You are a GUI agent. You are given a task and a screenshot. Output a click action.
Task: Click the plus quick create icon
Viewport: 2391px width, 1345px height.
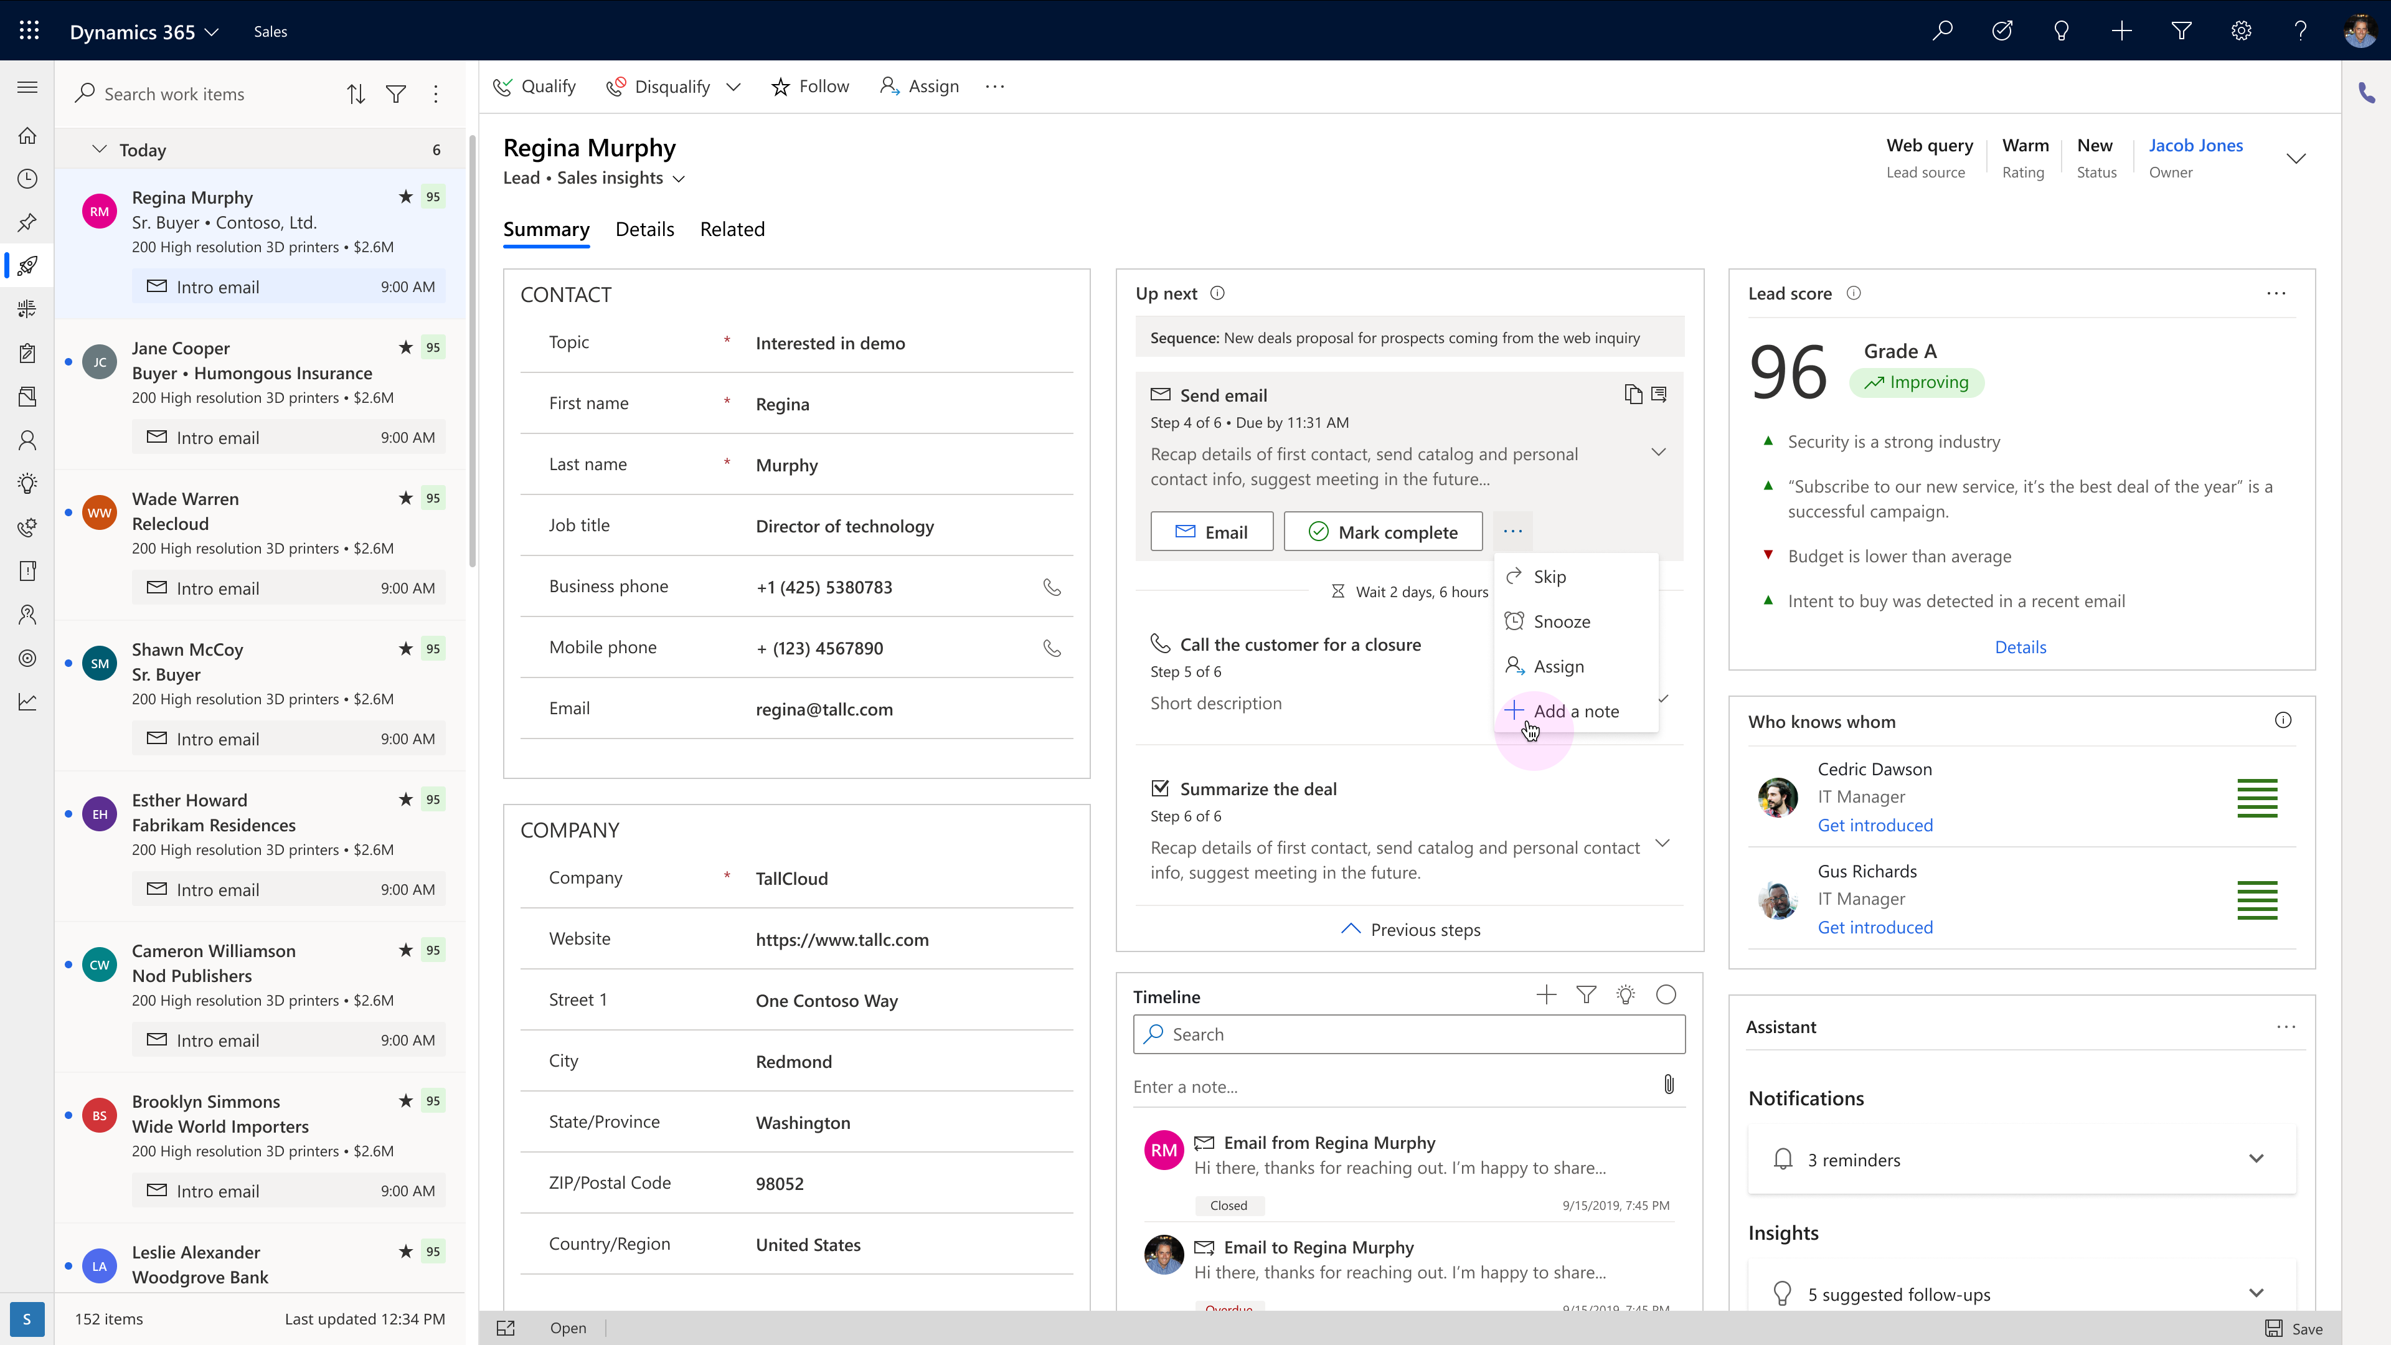pyautogui.click(x=2122, y=31)
